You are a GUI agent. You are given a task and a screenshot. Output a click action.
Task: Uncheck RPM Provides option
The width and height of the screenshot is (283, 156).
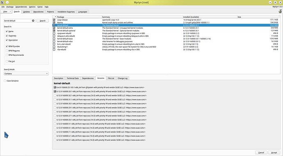click(7, 46)
